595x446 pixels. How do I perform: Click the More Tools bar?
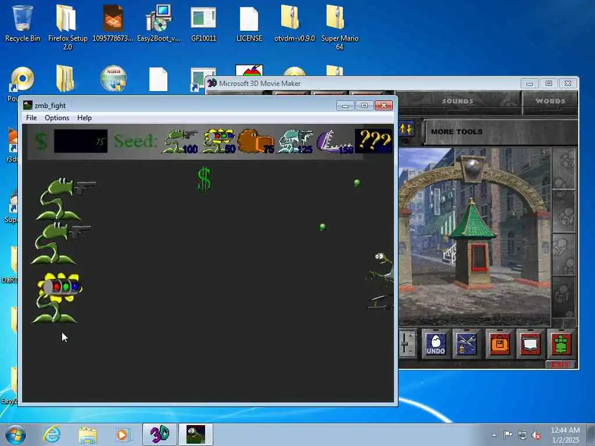click(500, 132)
